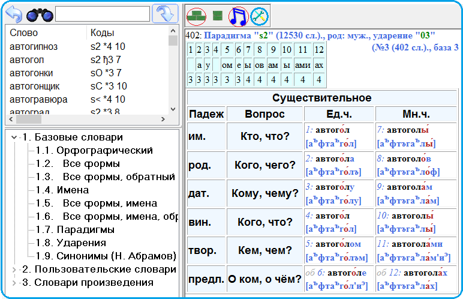Click the curved down-arrow go button
463x299 pixels.
[165, 14]
